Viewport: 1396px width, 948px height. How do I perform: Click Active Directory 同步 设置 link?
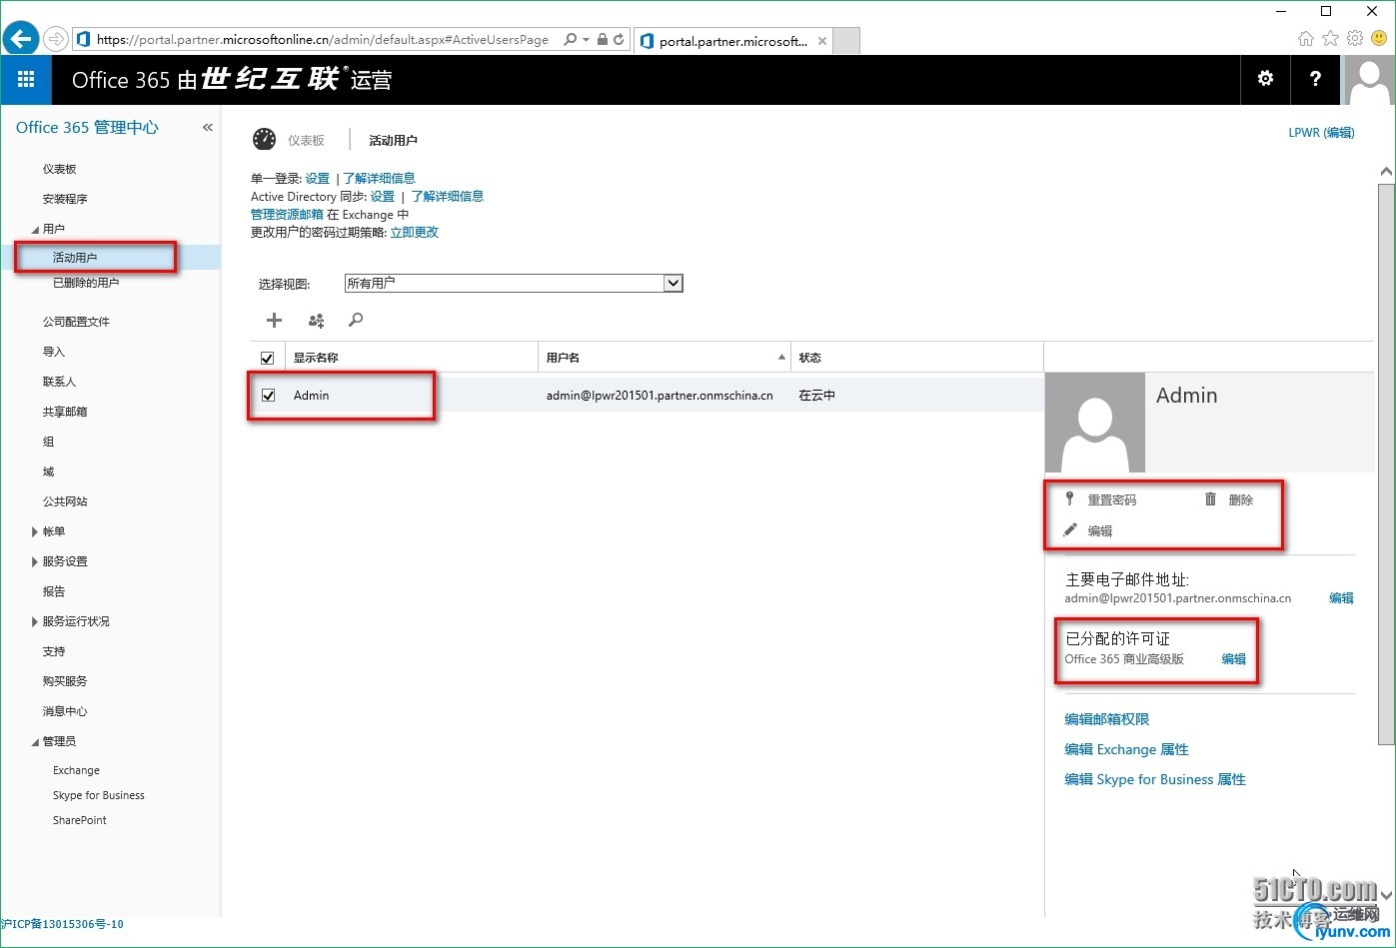coord(383,197)
